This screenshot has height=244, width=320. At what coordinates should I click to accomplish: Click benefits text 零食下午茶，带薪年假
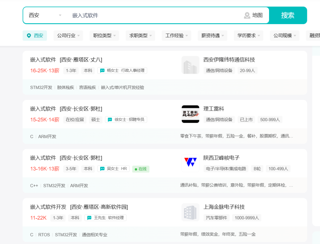236,136
